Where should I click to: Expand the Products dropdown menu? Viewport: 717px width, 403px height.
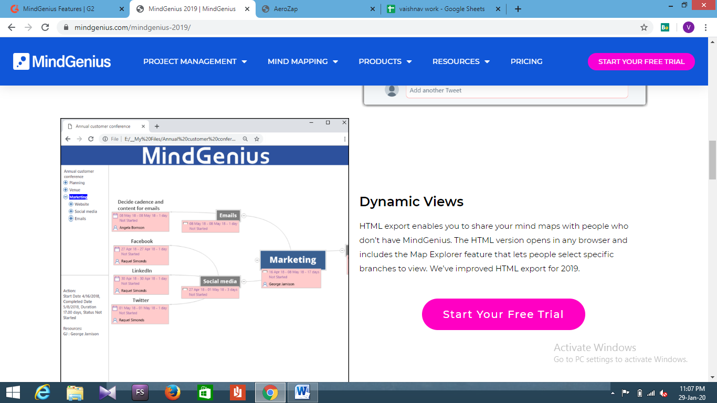click(385, 61)
